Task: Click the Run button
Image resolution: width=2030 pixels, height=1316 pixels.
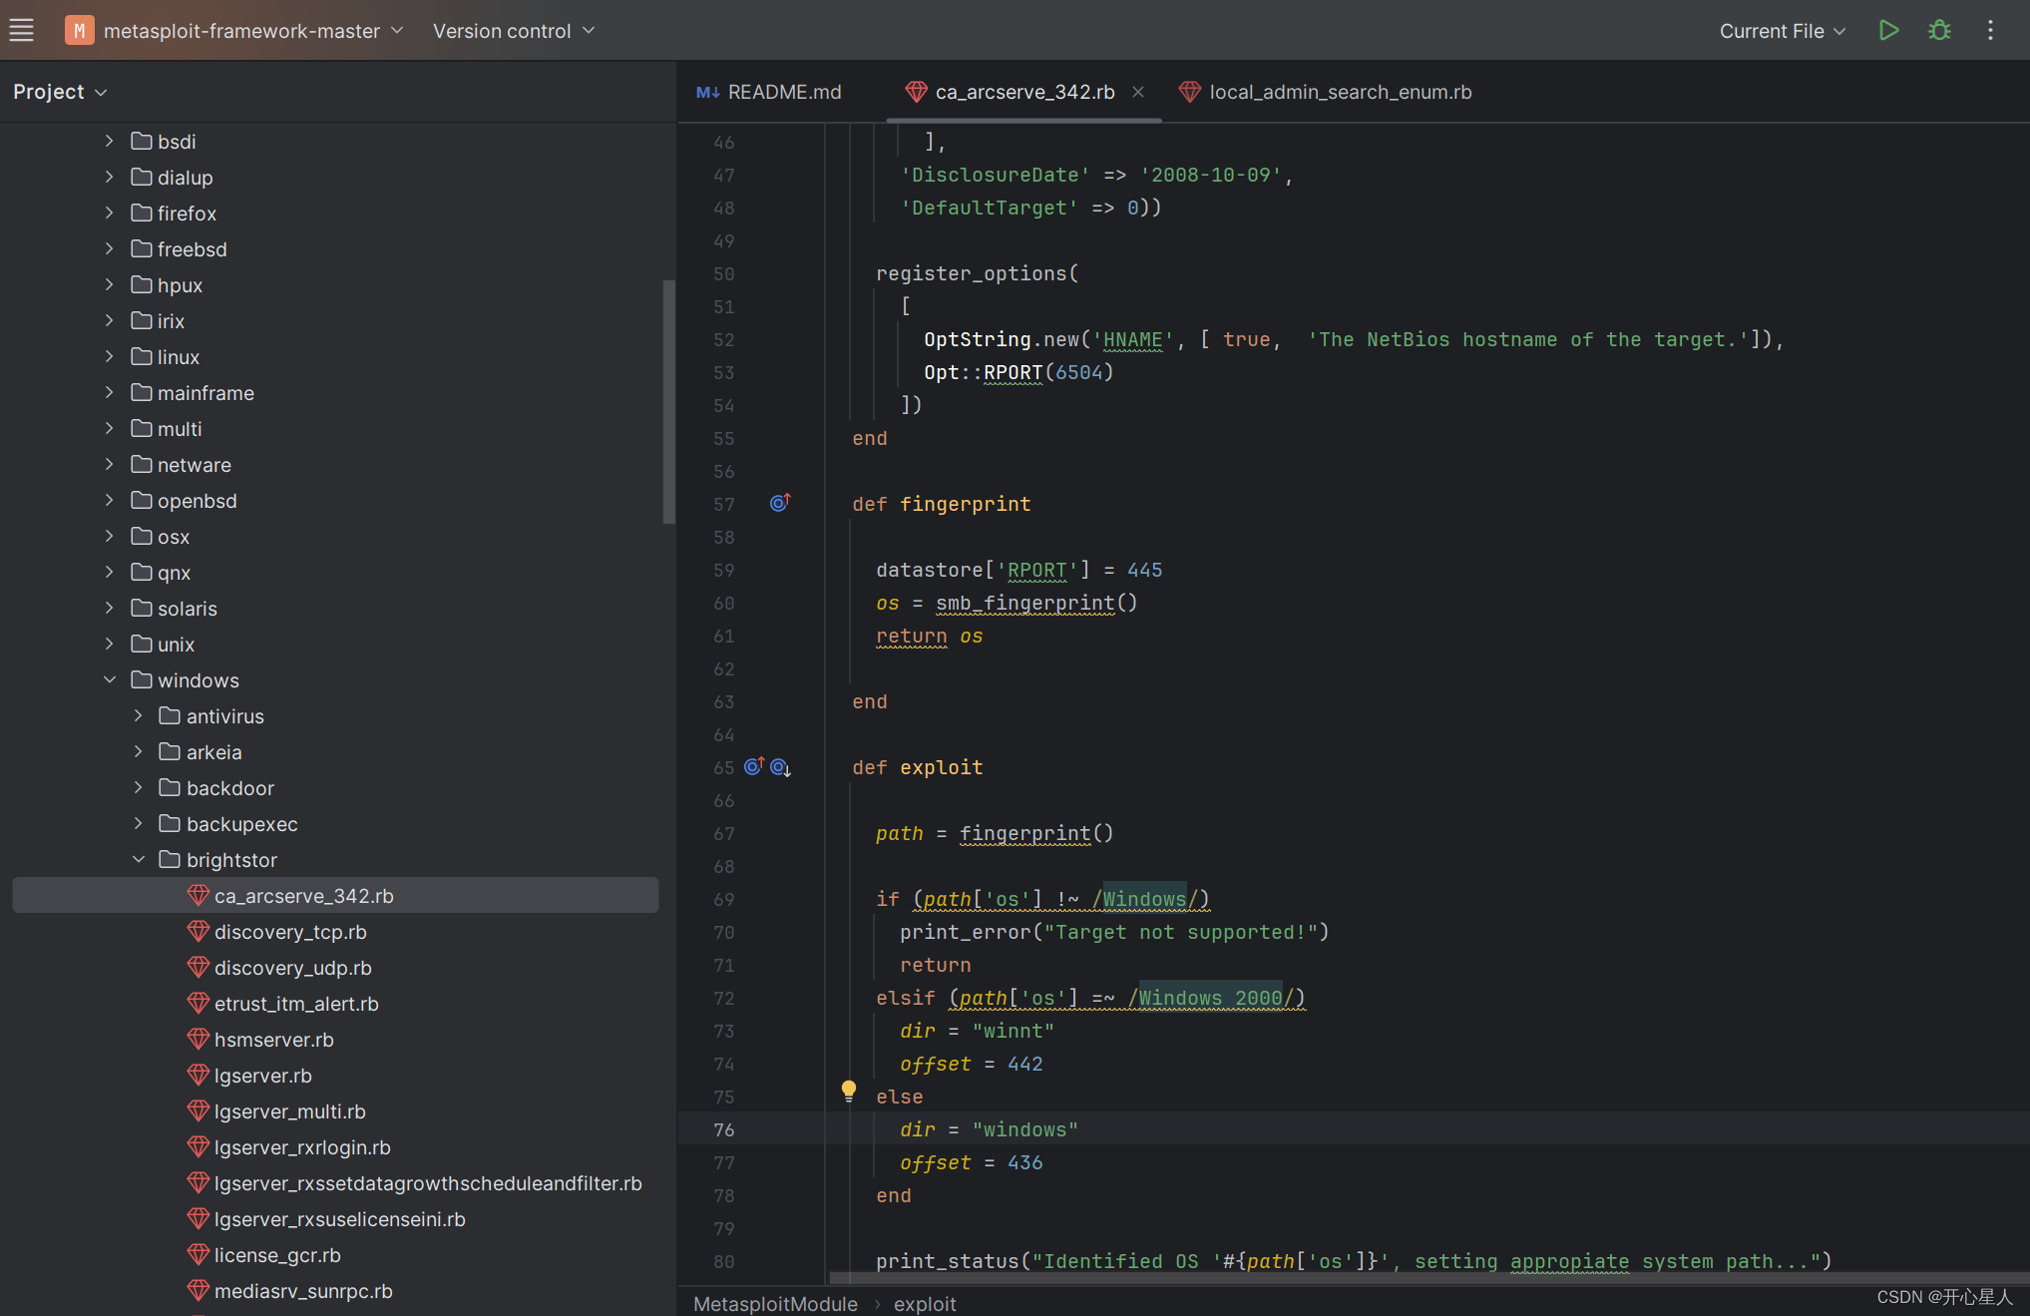Action: pyautogui.click(x=1888, y=31)
